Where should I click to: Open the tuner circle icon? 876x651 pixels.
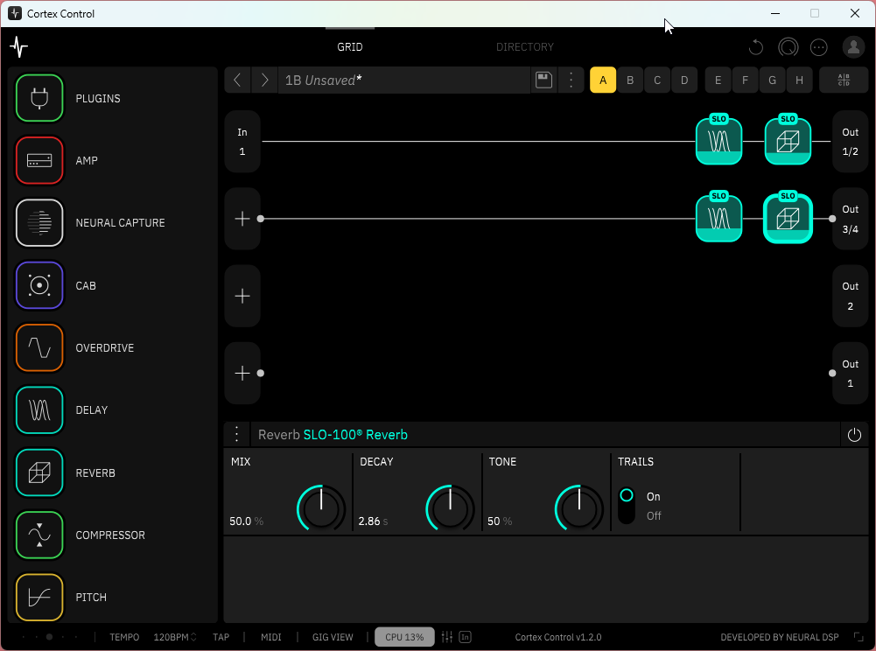[x=788, y=47]
